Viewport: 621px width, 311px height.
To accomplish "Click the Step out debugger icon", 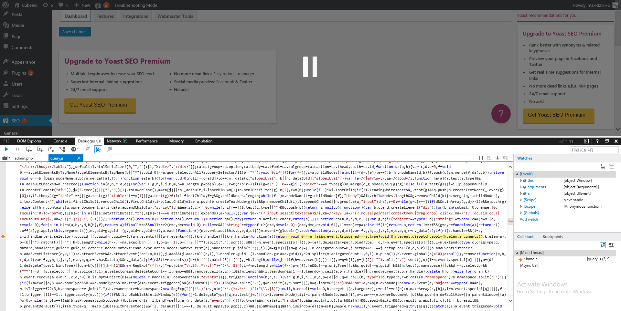I will (51, 149).
